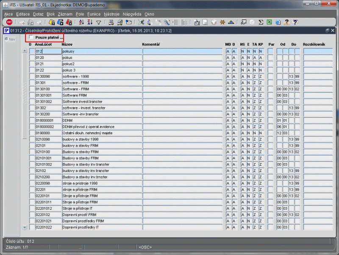The height and width of the screenshot is (255, 339).
Task: Click the Název field with 'pokusy'
Action: [102, 51]
